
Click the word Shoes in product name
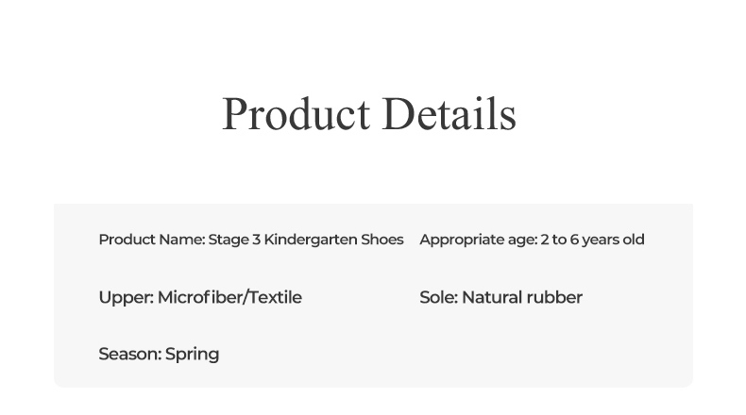click(382, 240)
